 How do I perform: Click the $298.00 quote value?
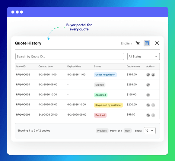132,84
